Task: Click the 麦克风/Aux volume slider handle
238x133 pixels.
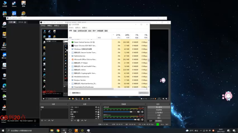Action: click(135, 120)
